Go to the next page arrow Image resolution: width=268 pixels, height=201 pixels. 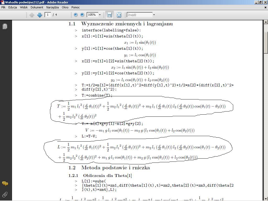(x=40, y=15)
